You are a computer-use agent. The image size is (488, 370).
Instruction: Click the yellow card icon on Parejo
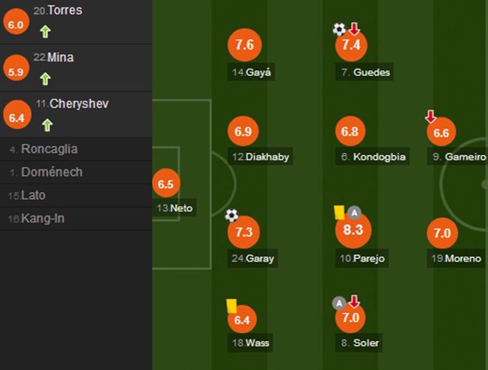pos(339,213)
